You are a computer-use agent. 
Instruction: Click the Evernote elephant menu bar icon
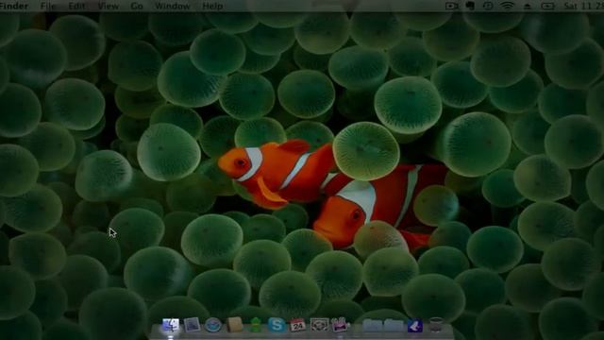pos(470,6)
